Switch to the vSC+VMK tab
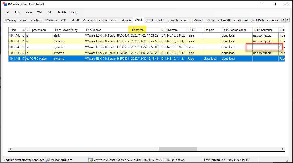Image resolution: width=293 pixels, height=163 pixels. (x=224, y=20)
